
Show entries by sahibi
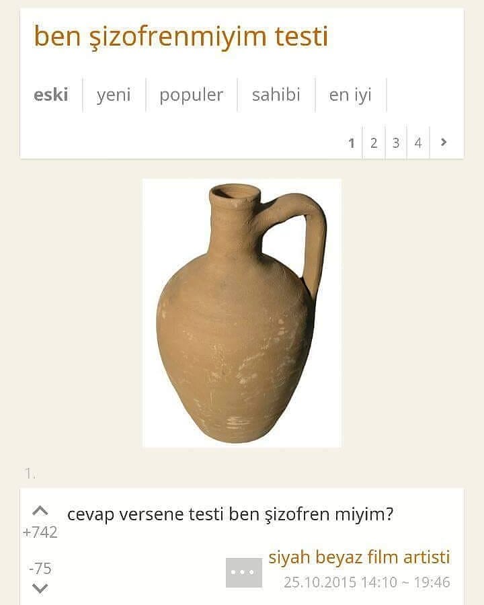[x=276, y=95]
